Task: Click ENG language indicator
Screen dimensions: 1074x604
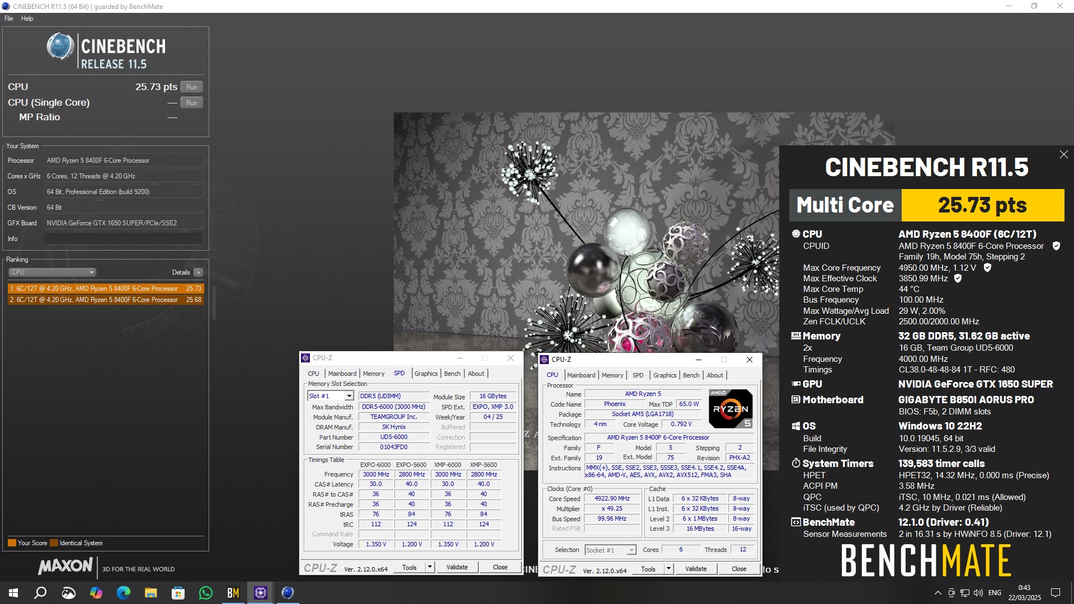Action: 995,593
